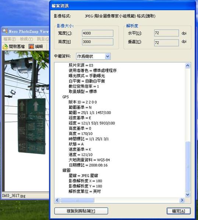
Task: Click the horizontal scroll-left arrow
Action: [x=57, y=200]
